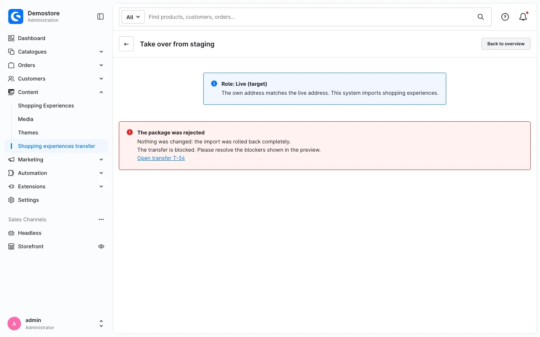
Task: Open Shopping Experiences menu item
Action: [46, 106]
